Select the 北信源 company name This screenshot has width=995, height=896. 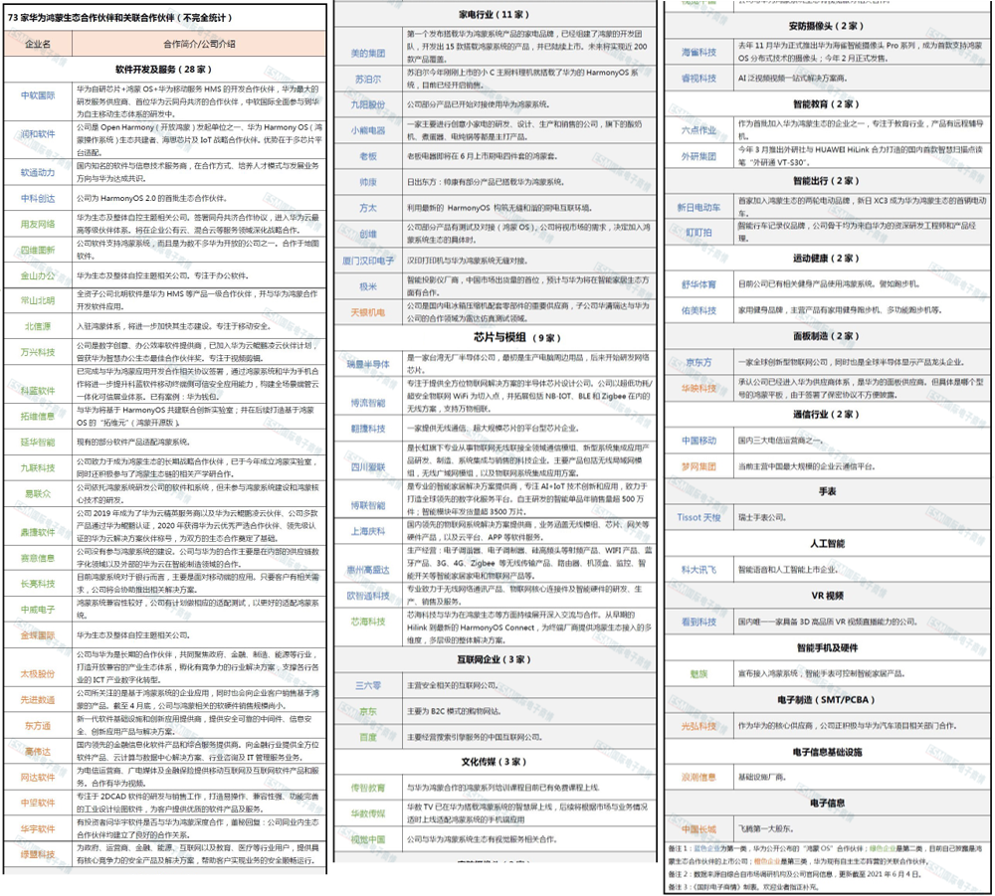[x=38, y=326]
